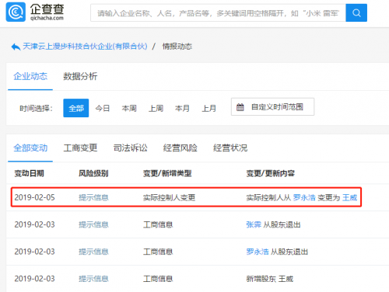Click the 实际控制人变更 type cell

tap(169, 198)
